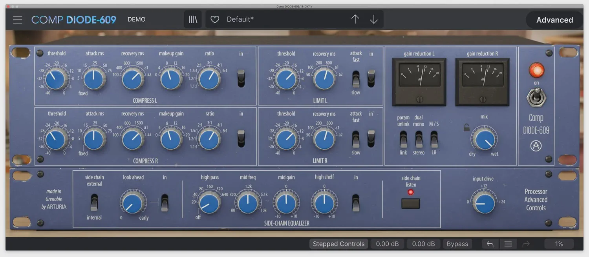Viewport: 589px width, 257px height.
Task: Go to next preset with down arrow
Action: click(373, 20)
